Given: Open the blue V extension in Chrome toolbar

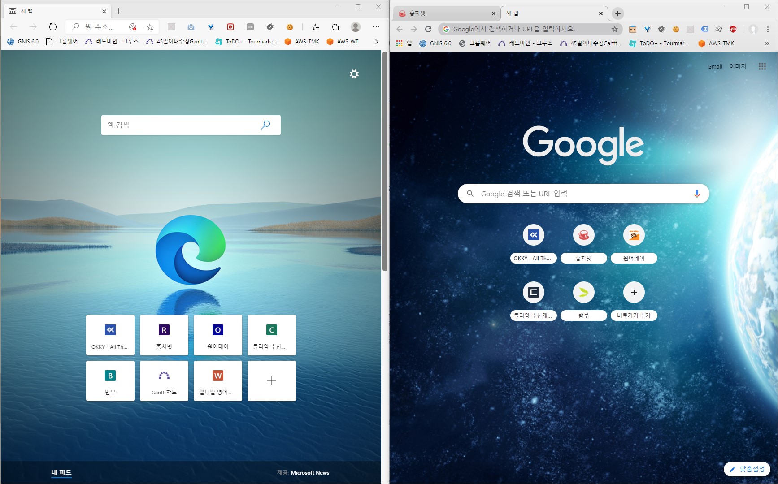Looking at the screenshot, I should tap(647, 29).
